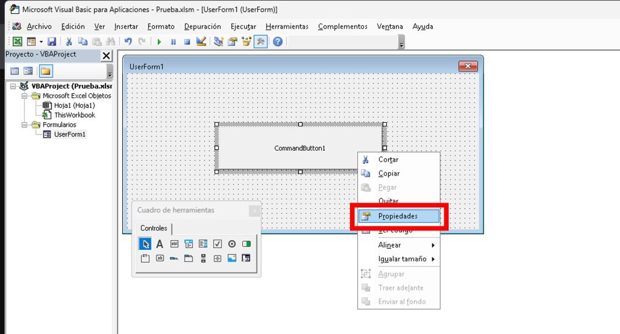Collapse the Formularios folder node
This screenshot has width=620, height=334.
[x=25, y=125]
